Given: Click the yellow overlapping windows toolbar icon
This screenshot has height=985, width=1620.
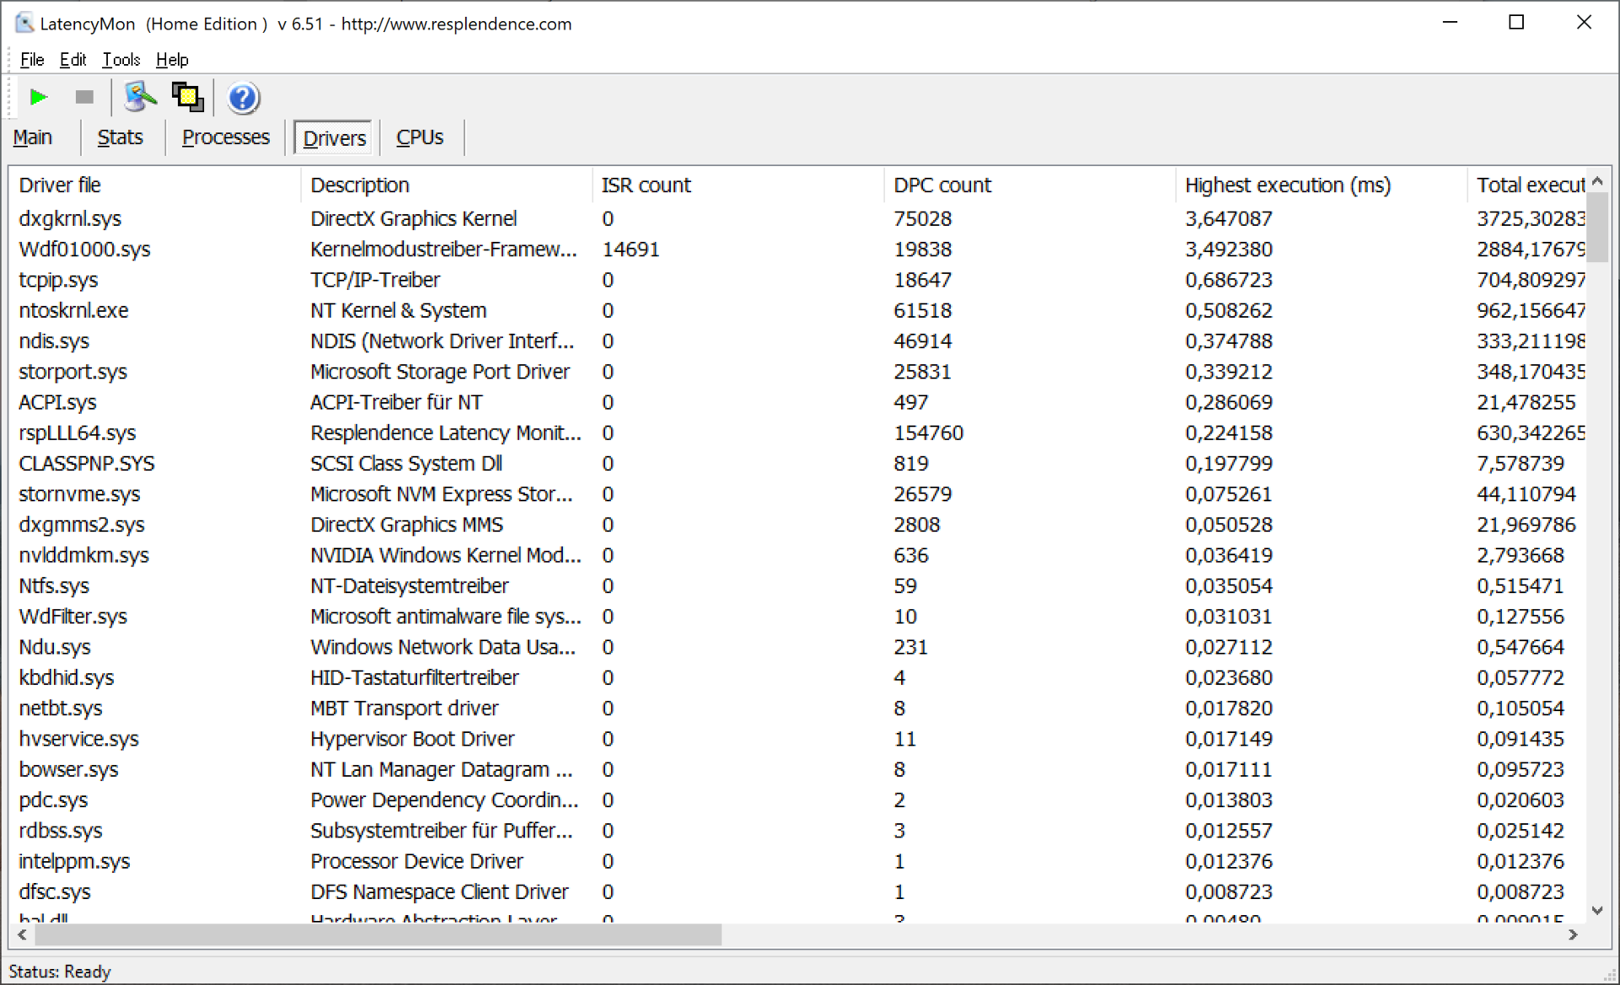Looking at the screenshot, I should [187, 98].
